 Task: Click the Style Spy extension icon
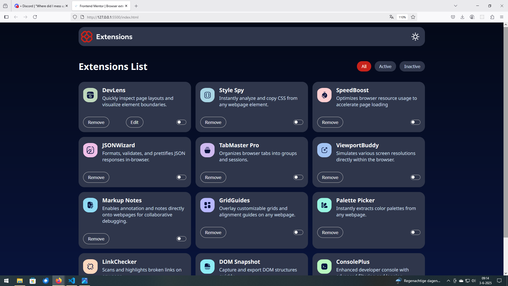click(207, 95)
